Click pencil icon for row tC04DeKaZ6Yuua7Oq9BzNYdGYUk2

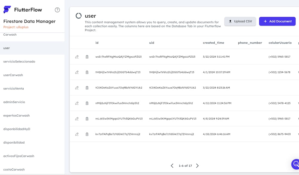point(77,88)
